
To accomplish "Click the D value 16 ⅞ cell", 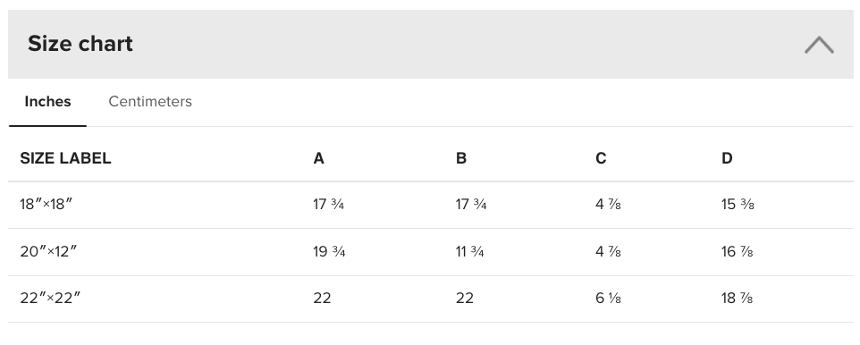I will (738, 251).
